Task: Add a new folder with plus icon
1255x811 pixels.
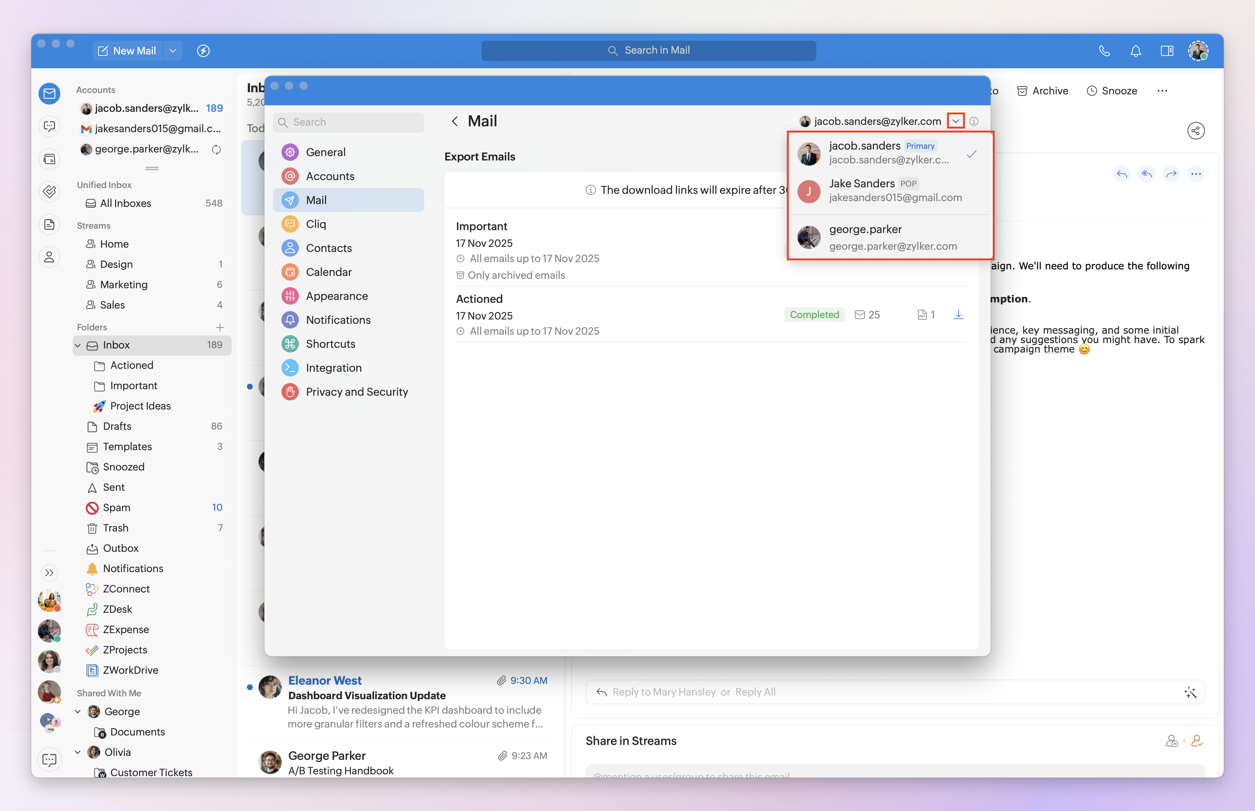Action: (220, 327)
